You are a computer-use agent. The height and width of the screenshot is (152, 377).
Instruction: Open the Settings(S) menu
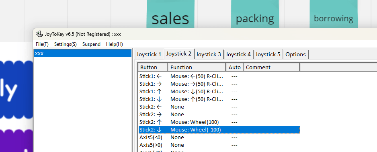tap(66, 44)
